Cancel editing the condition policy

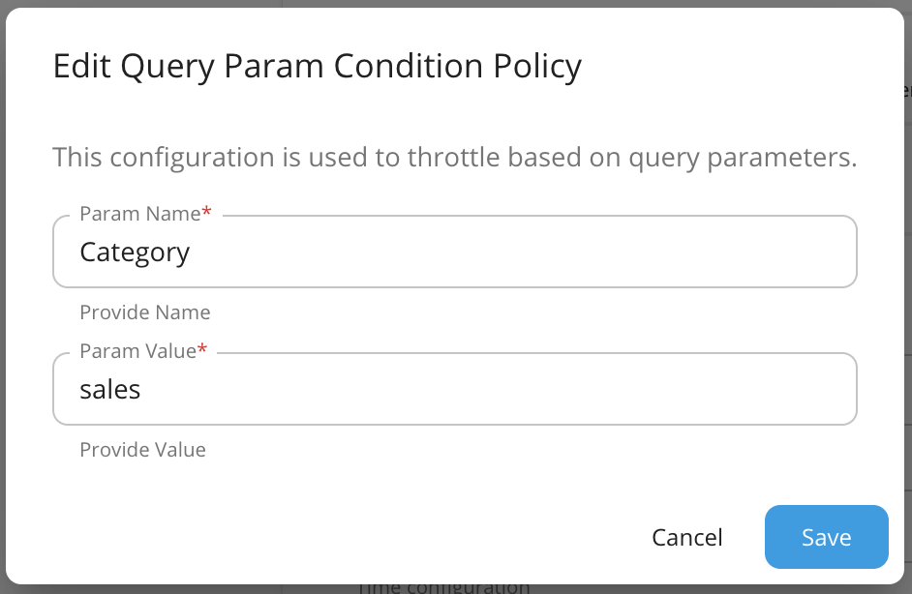[x=687, y=537]
